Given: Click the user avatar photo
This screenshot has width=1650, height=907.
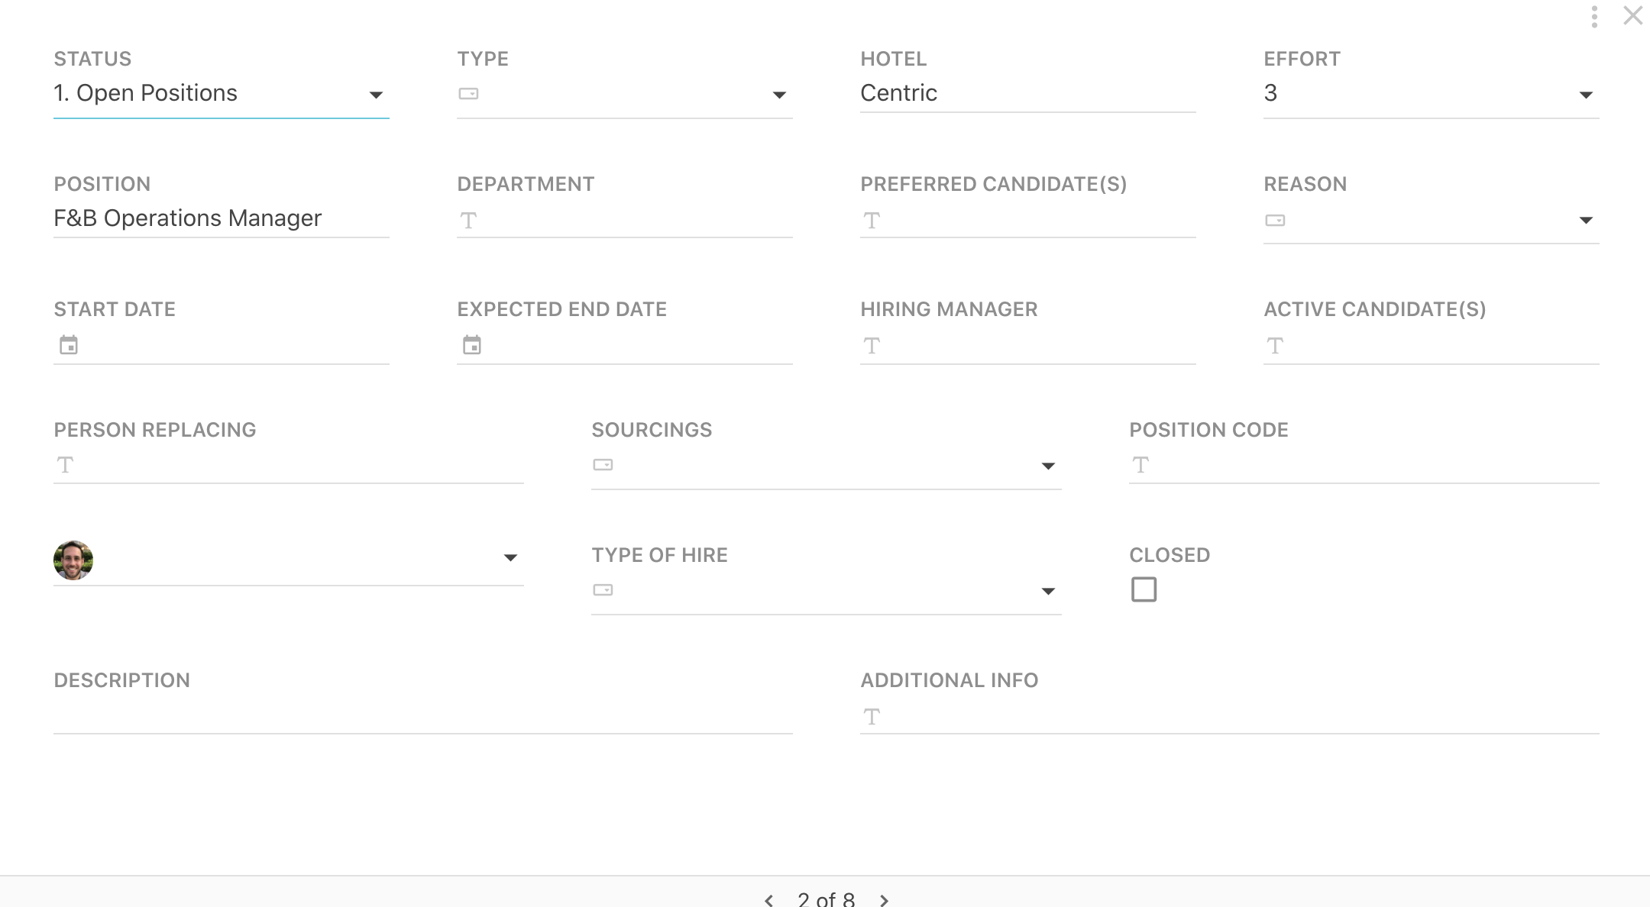Looking at the screenshot, I should pos(73,560).
